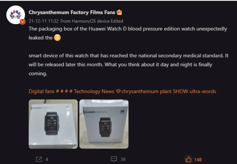Screen dimensions: 237x164
Task: Click the comment count of 36
Action: tap(123, 159)
